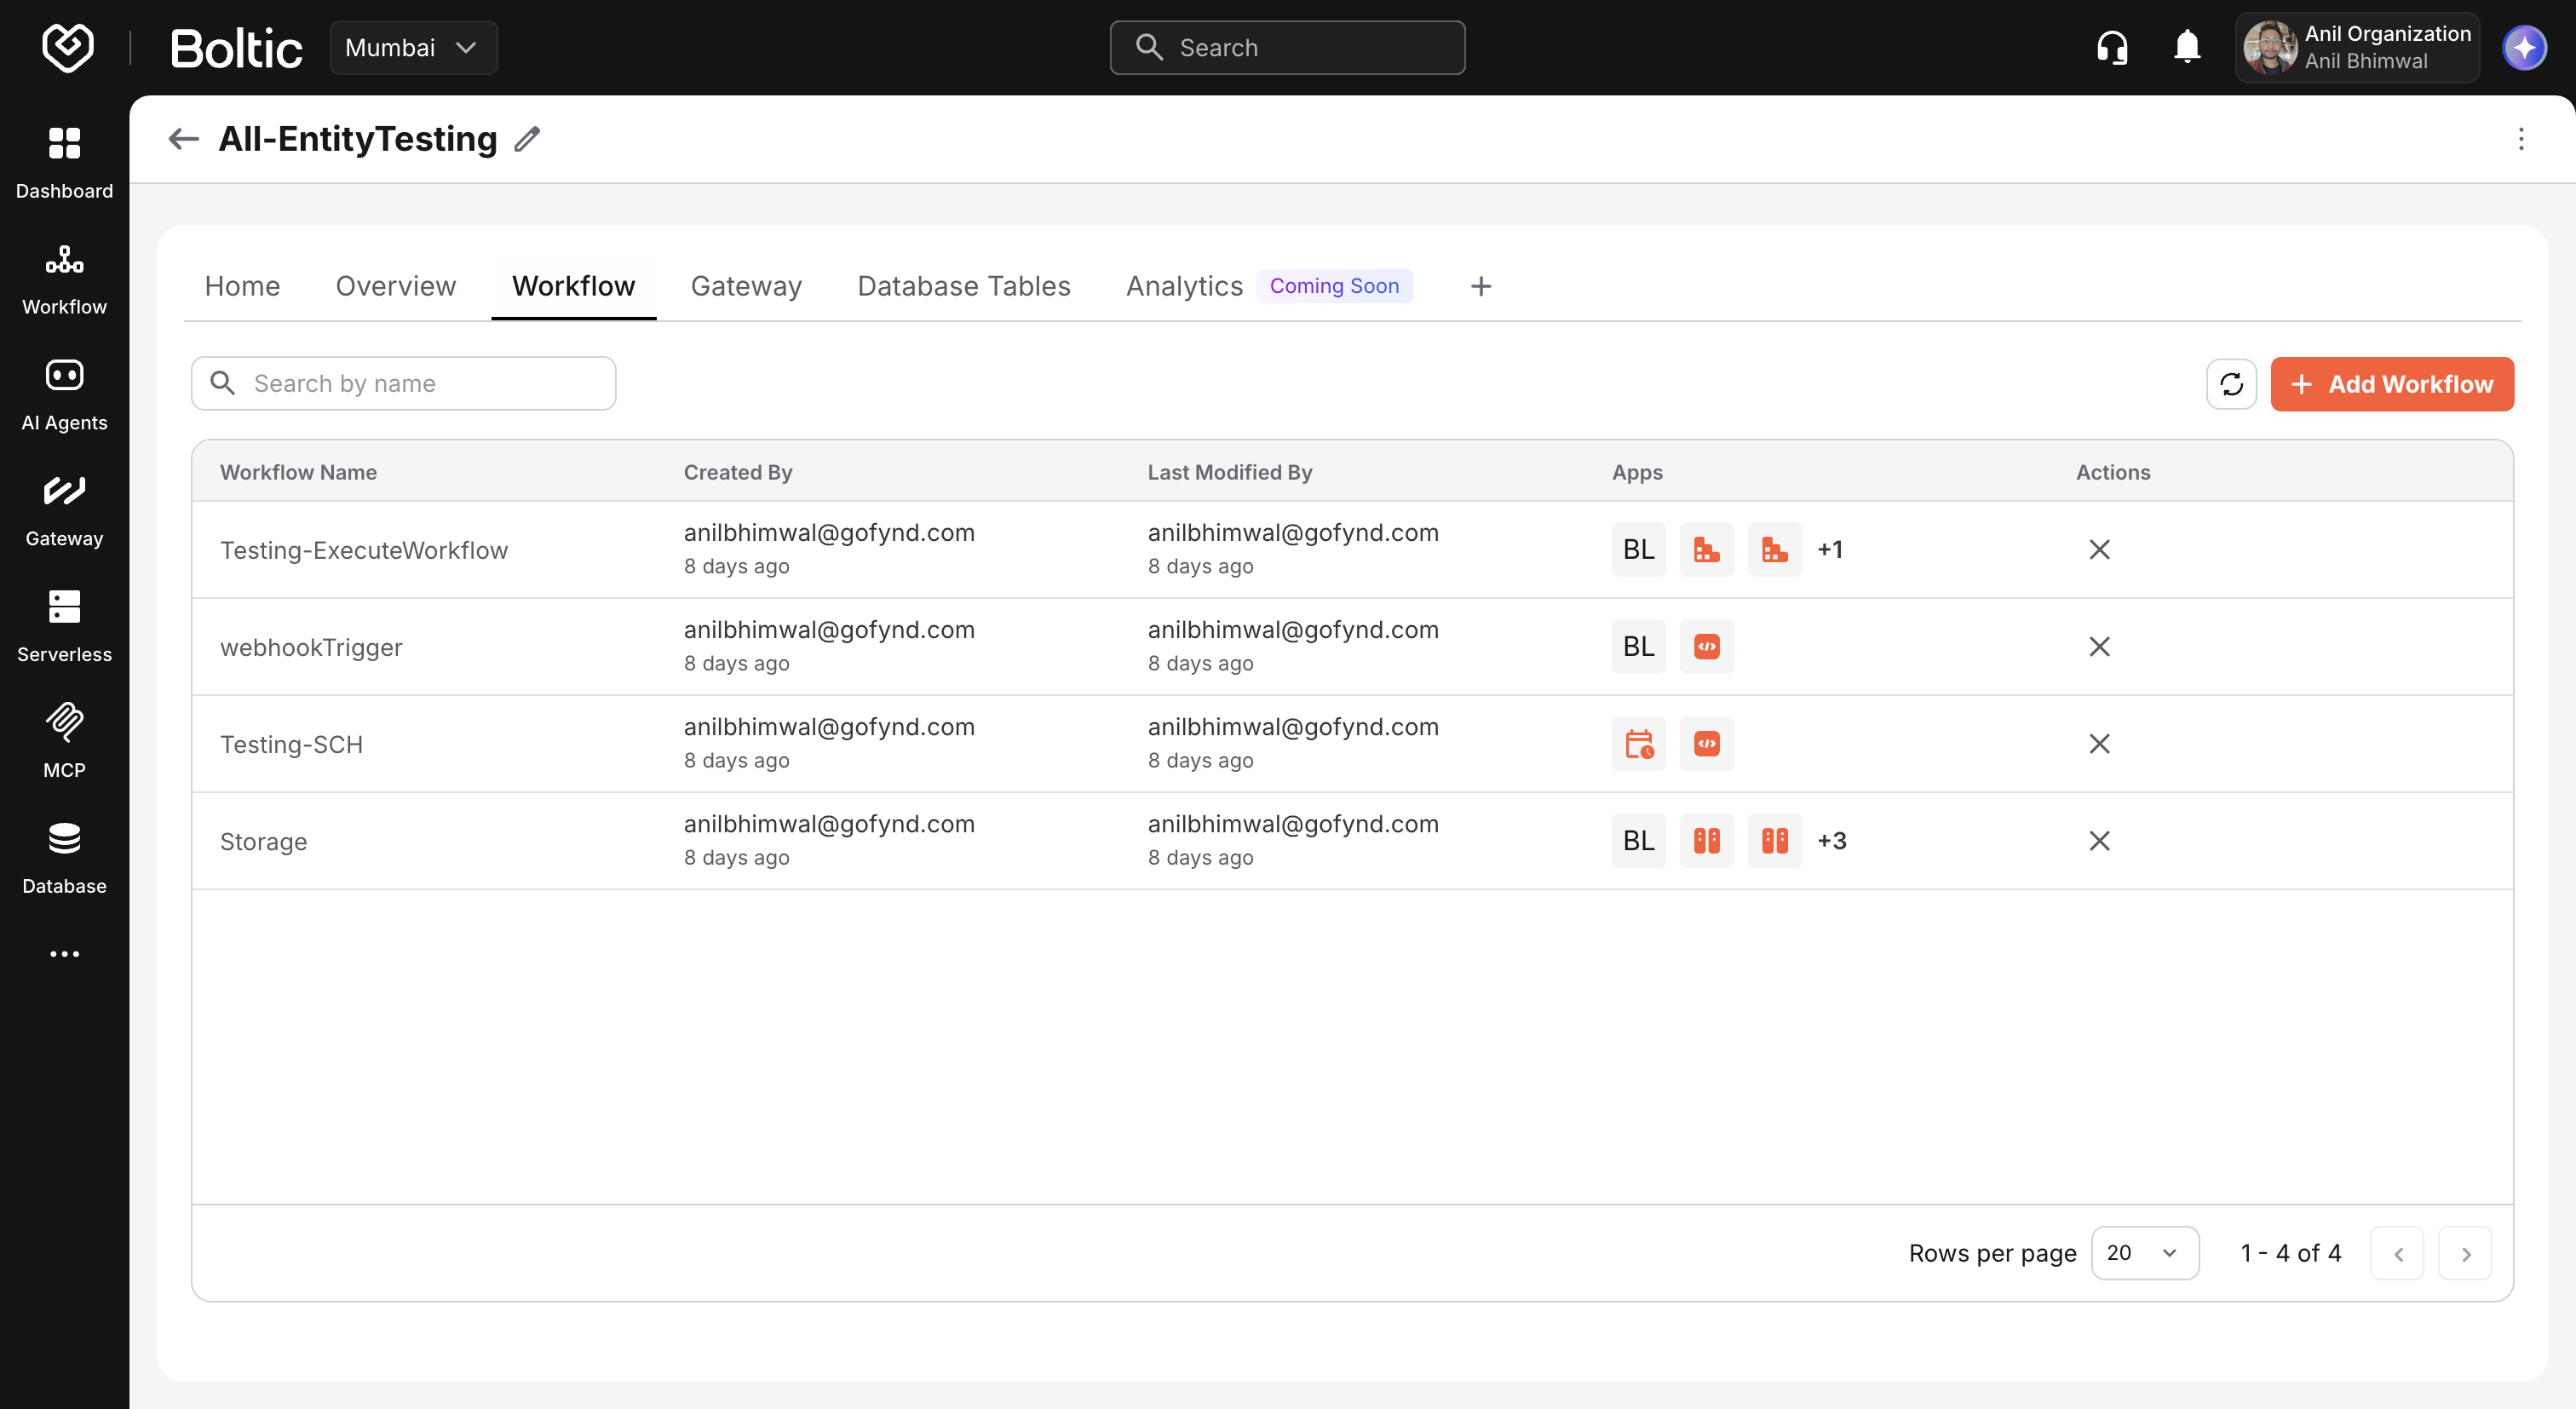This screenshot has height=1409, width=2576.
Task: Open Database in sidebar
Action: (x=64, y=859)
